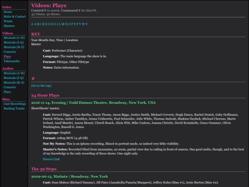Screen dimensions: 249x187
Task: Jump to letter H in the alphabet index
Action: coord(53,24)
